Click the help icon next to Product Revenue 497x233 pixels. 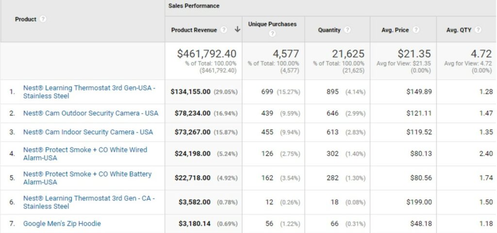click(x=224, y=30)
